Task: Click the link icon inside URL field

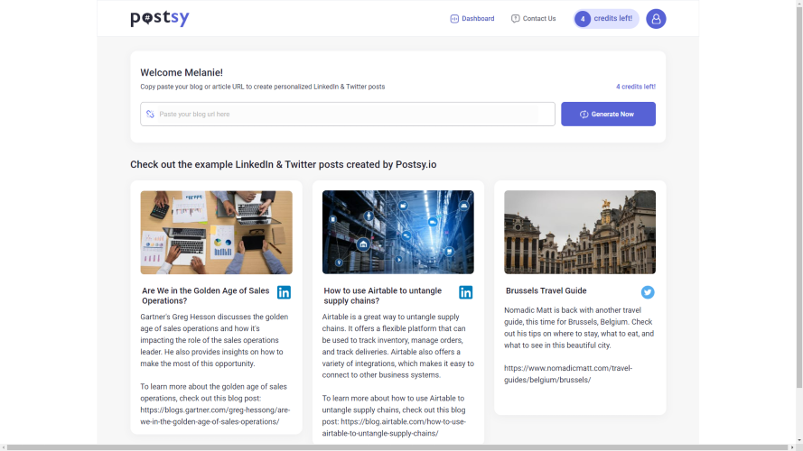Action: (150, 114)
